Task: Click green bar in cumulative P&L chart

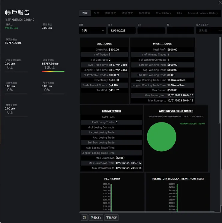Action: (177, 198)
